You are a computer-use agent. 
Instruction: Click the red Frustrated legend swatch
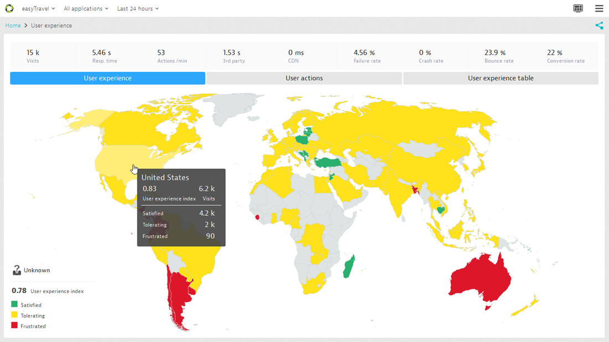click(14, 325)
